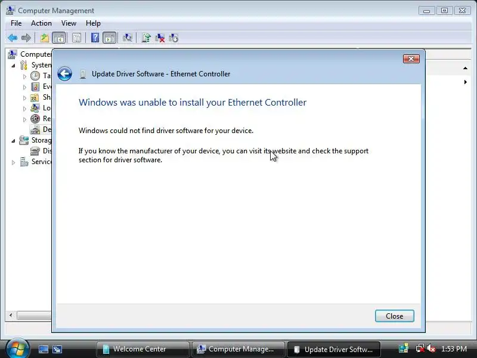Screen dimensions: 477x358
Task: Click the Task Scheduler clock icon in the tree
Action: (x=35, y=76)
